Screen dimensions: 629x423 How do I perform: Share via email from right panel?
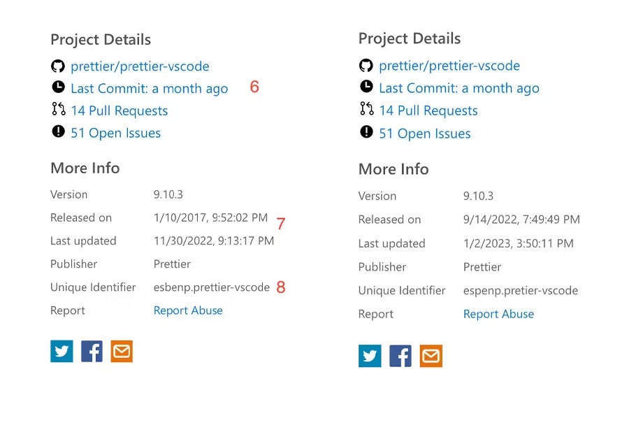click(431, 356)
